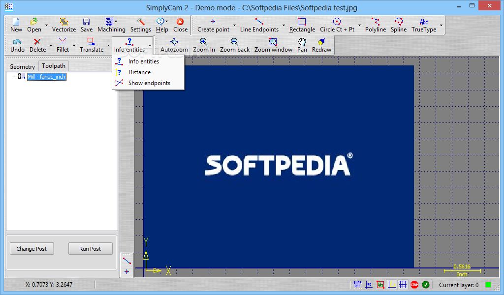Select the Fillet tool
Viewport: 504px width, 295px height.
tap(63, 45)
